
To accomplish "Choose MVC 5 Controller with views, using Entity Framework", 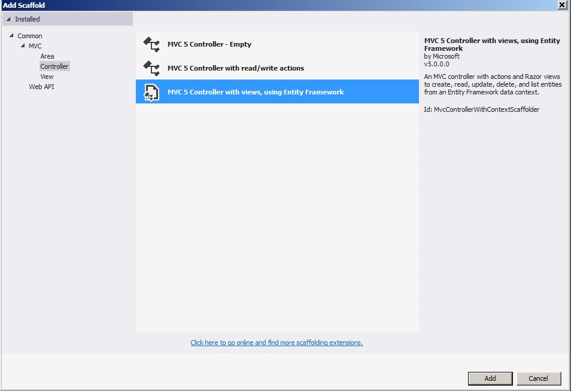I will tap(277, 91).
